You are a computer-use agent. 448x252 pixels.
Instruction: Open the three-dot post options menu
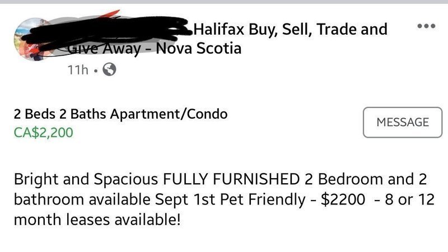tap(426, 26)
